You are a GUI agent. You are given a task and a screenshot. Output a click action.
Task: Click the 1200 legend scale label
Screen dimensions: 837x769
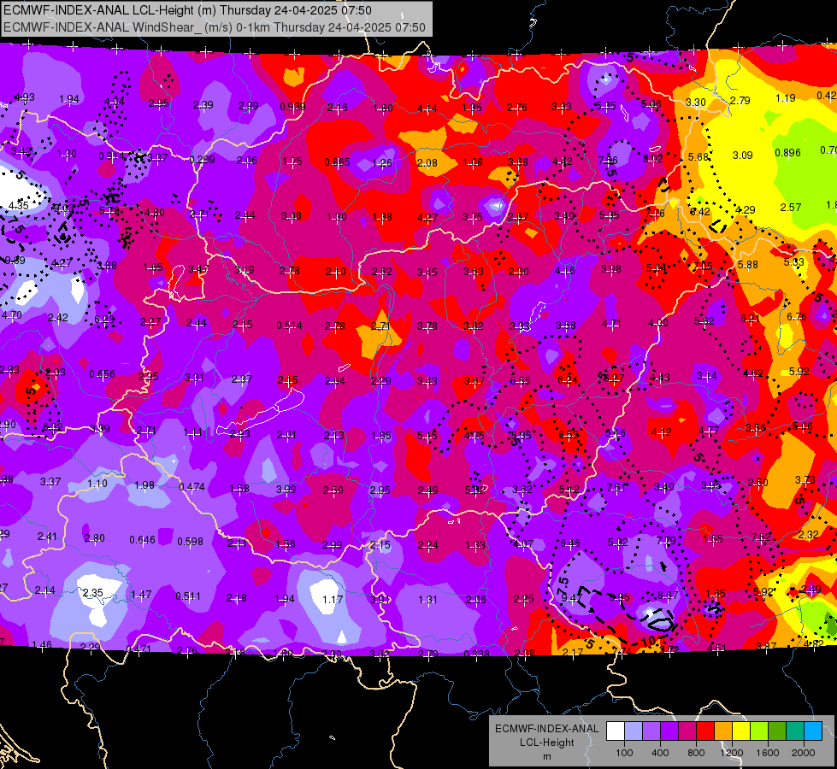(732, 753)
